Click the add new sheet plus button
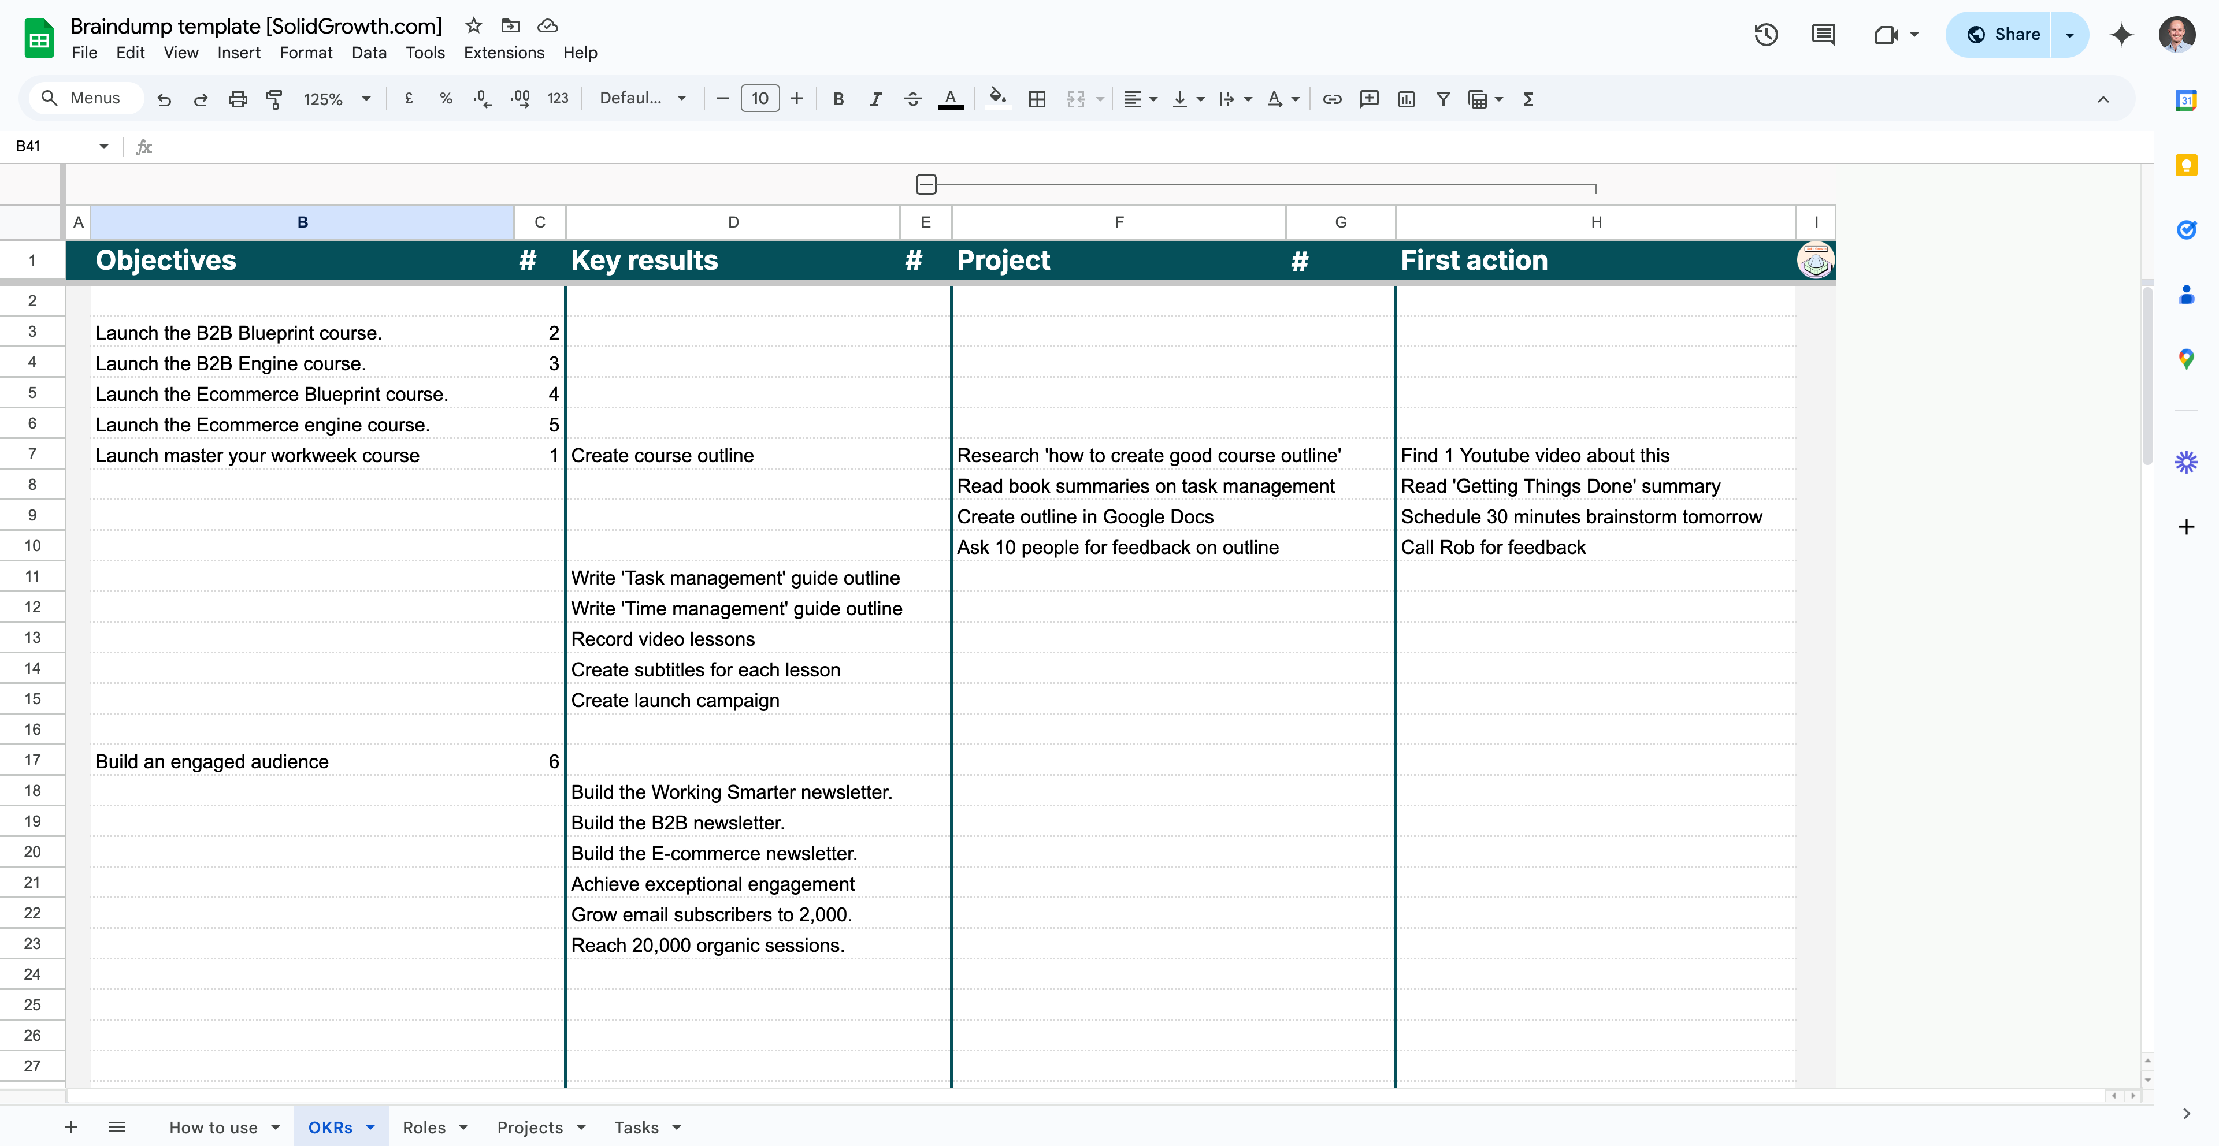 [70, 1127]
